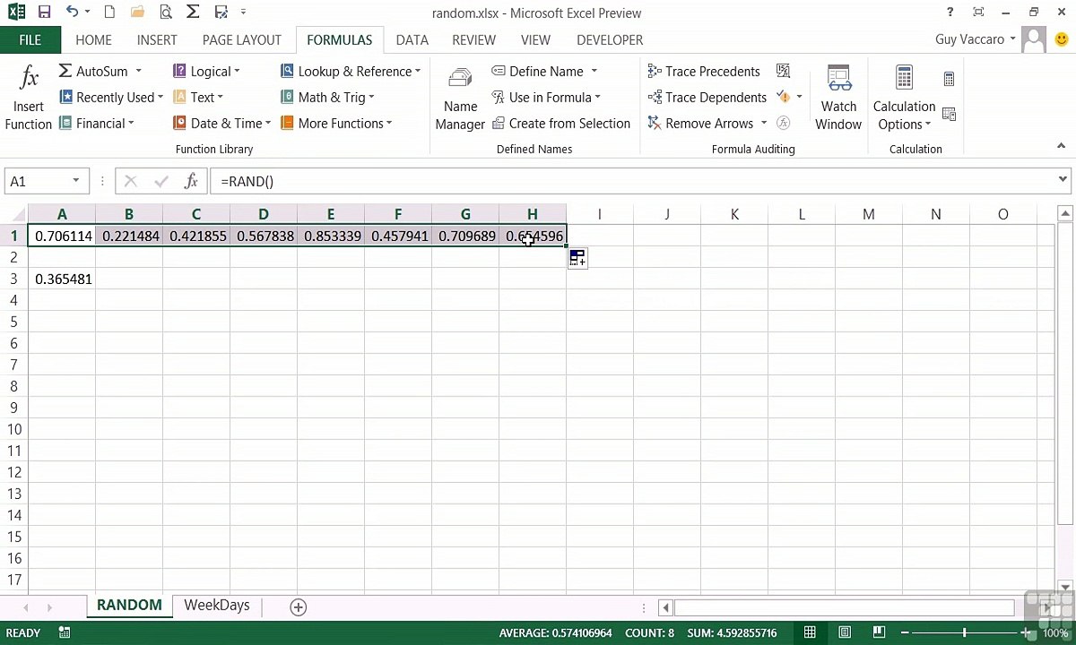Expand the Define Name dropdown arrow
The height and width of the screenshot is (645, 1076).
click(594, 71)
